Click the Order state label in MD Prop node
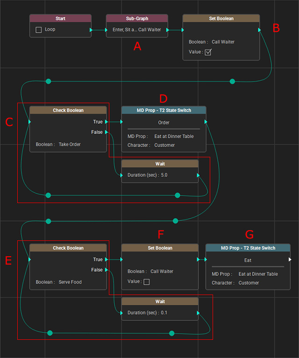This screenshot has height=358, width=299. [164, 123]
